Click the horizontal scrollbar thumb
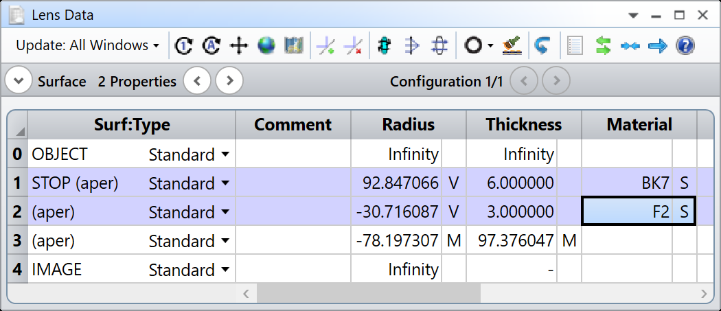This screenshot has height=311, width=721. [368, 294]
